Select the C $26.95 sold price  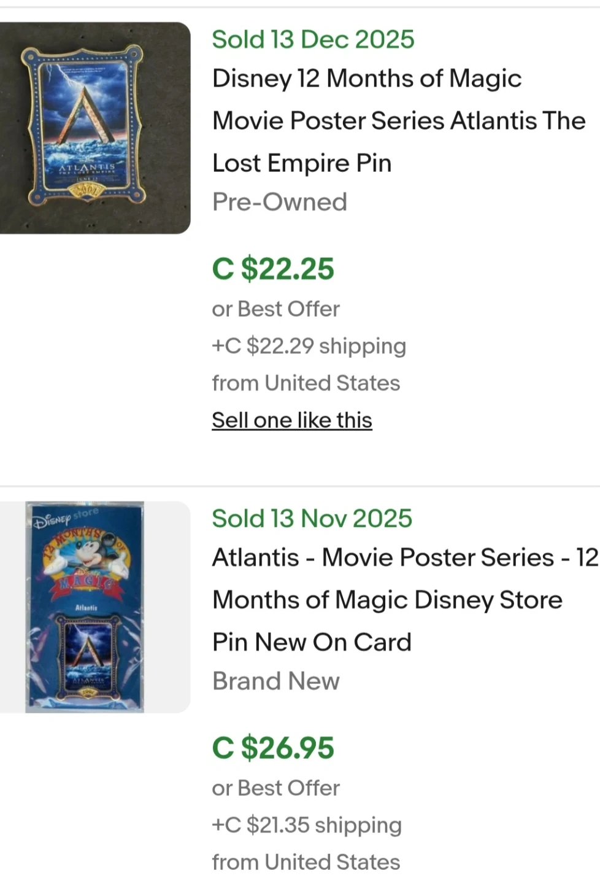pyautogui.click(x=273, y=748)
